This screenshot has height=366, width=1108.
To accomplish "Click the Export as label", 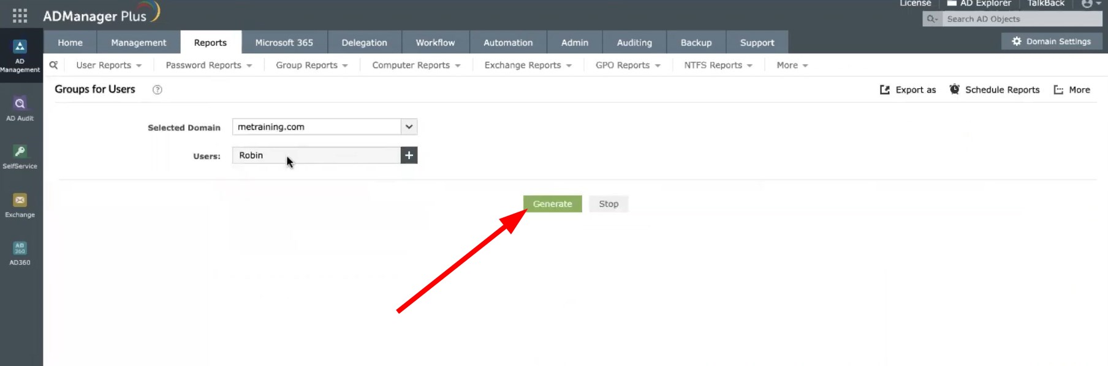I will (916, 89).
